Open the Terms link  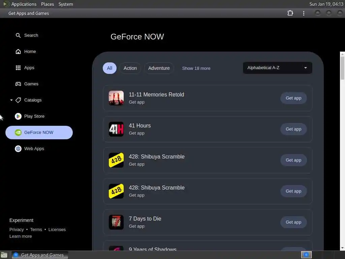click(x=36, y=229)
